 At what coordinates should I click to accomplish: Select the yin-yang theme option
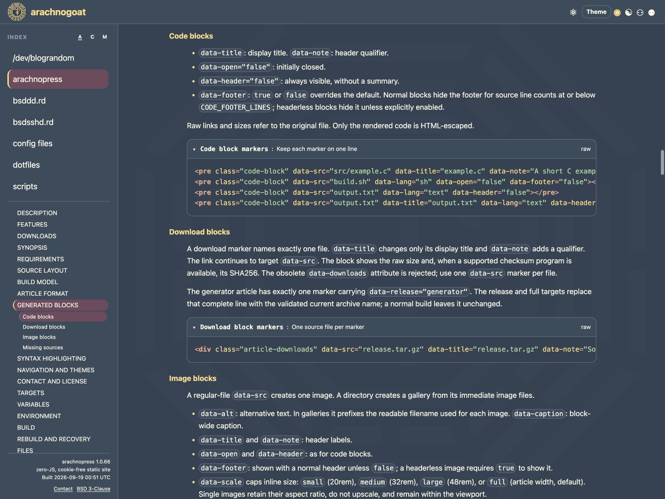[629, 12]
